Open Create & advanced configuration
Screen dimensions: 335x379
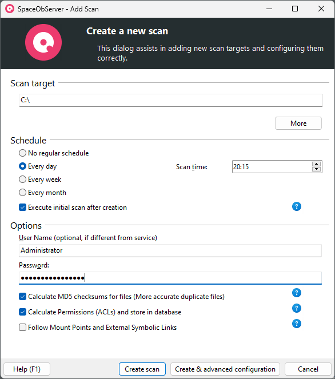225,369
